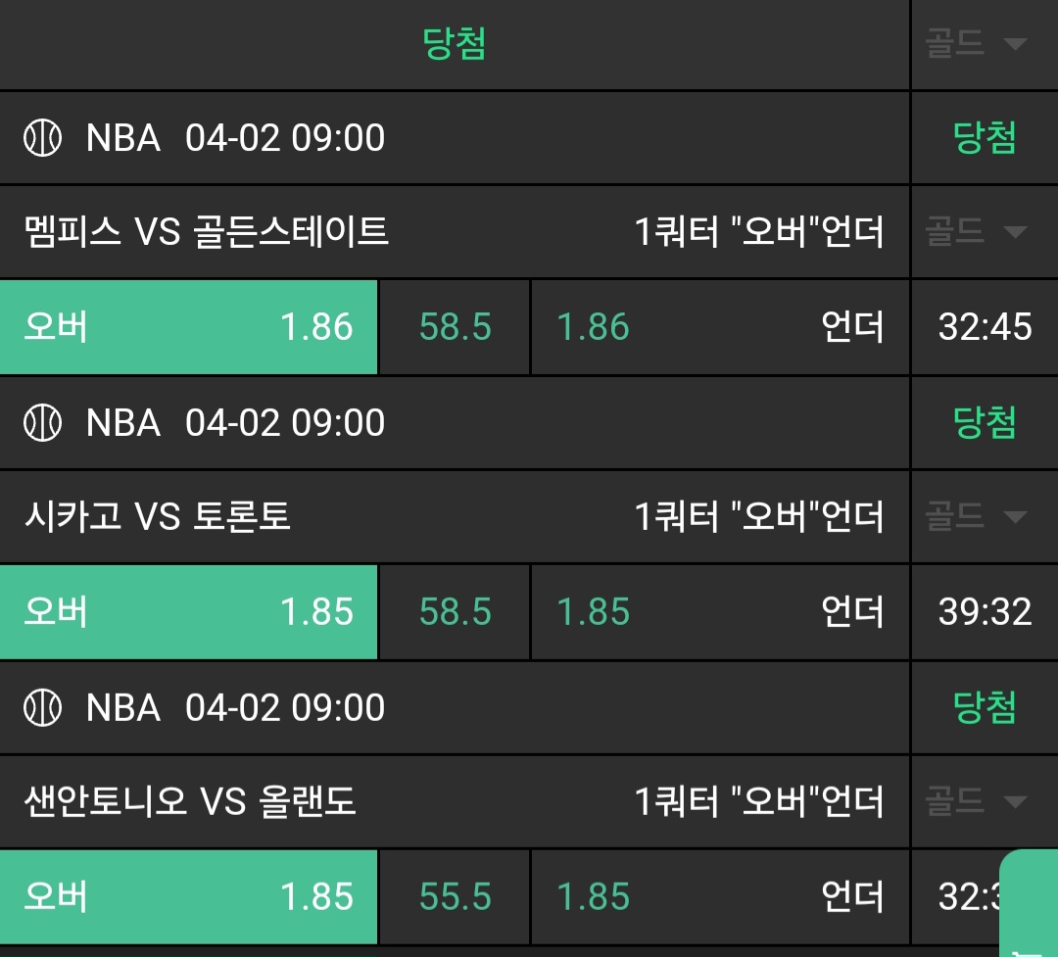Choose 언더 1.86 for the Memphis game
The height and width of the screenshot is (957, 1058).
click(x=720, y=327)
